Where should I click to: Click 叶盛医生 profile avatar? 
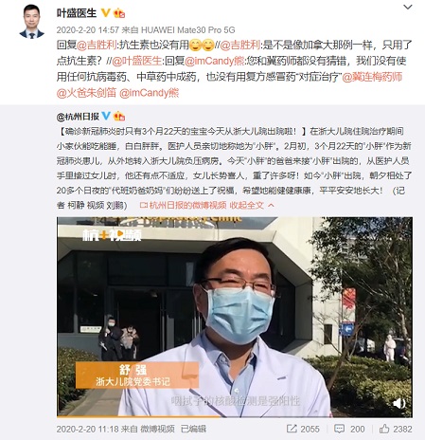tap(32, 22)
